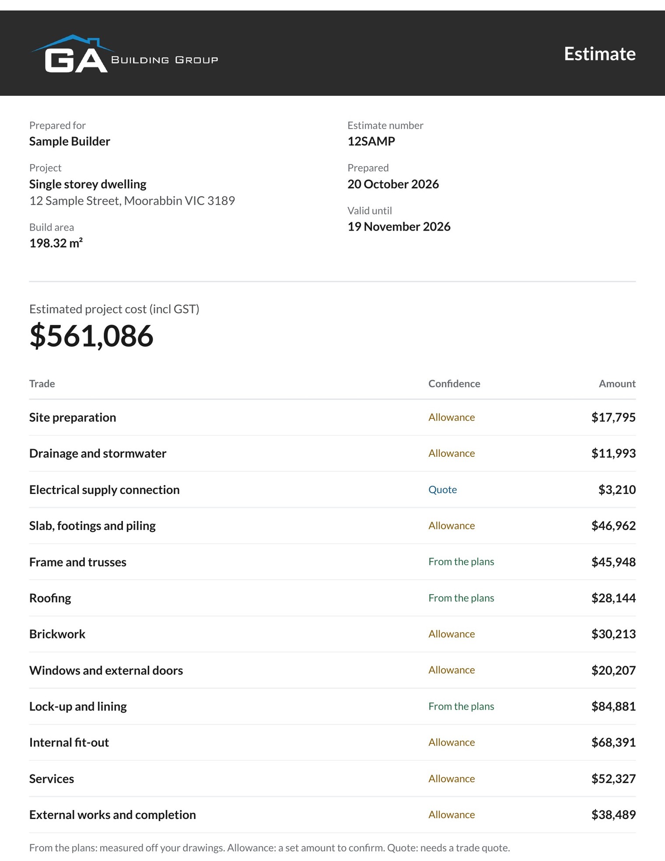Select the Frame and trusses row name
Screen dimensions: 665x861
pyautogui.click(x=78, y=562)
